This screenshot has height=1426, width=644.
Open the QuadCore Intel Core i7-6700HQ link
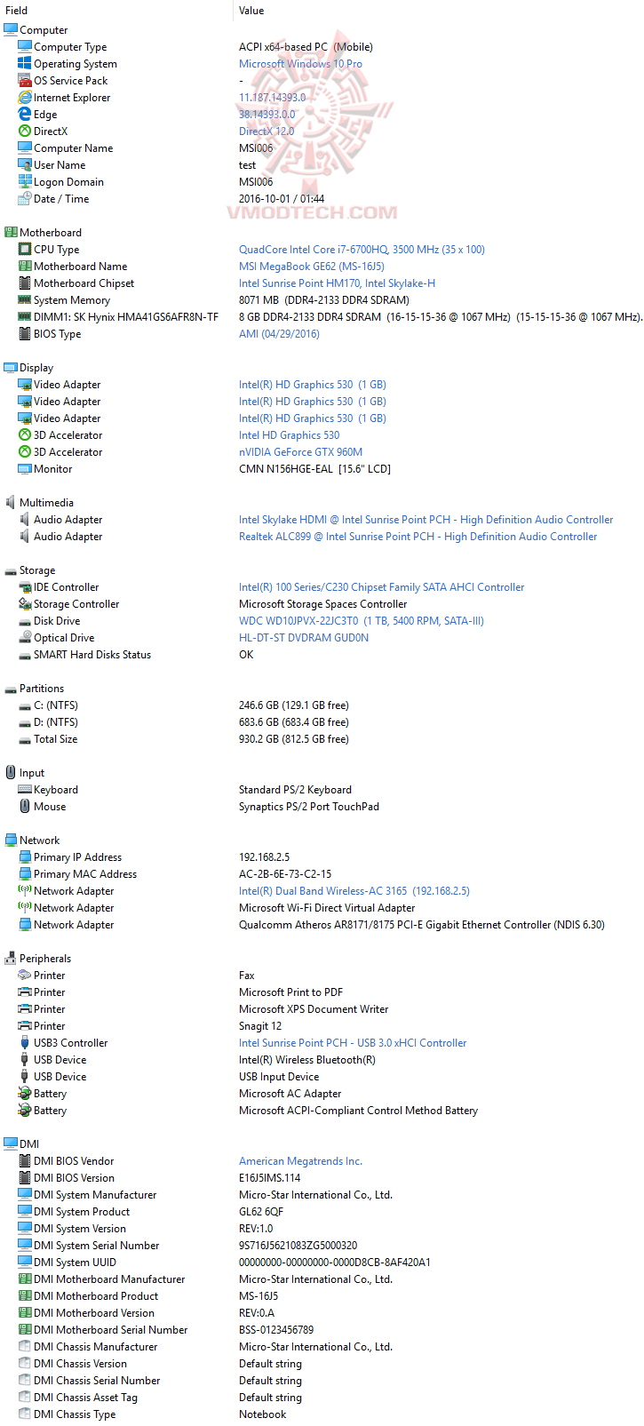click(x=362, y=249)
